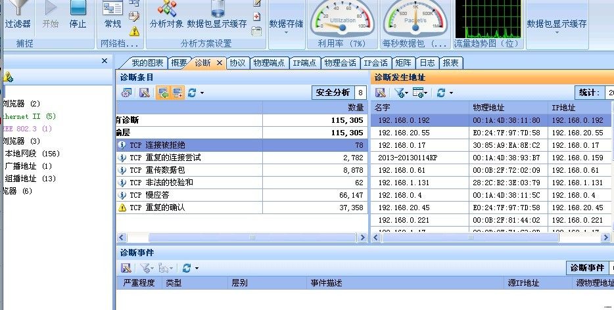Open refresh interval arrow in 诊断条目 toolbar
This screenshot has width=614, height=310.
click(x=202, y=93)
